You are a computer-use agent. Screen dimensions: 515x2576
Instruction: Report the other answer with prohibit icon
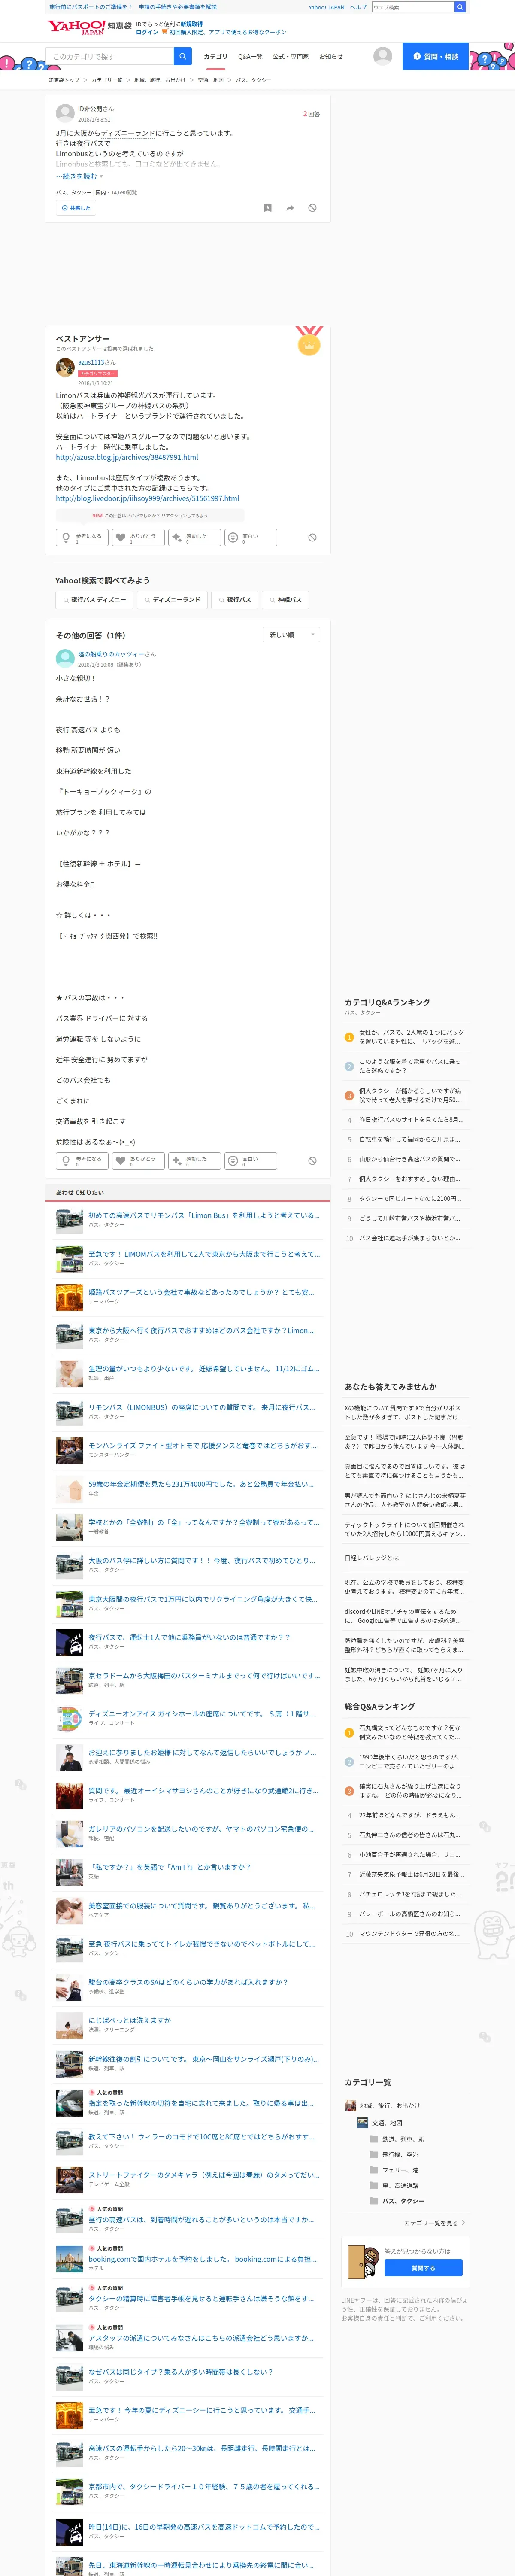click(312, 1161)
